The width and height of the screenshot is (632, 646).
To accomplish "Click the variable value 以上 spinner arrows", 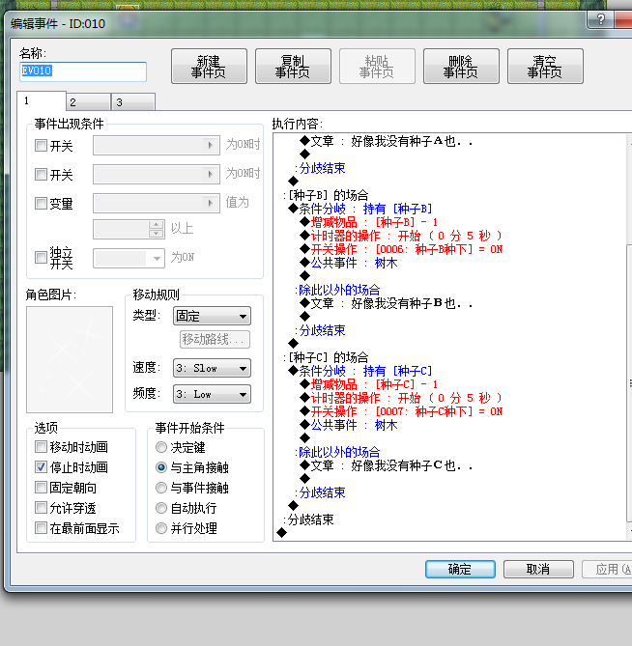I will (156, 230).
